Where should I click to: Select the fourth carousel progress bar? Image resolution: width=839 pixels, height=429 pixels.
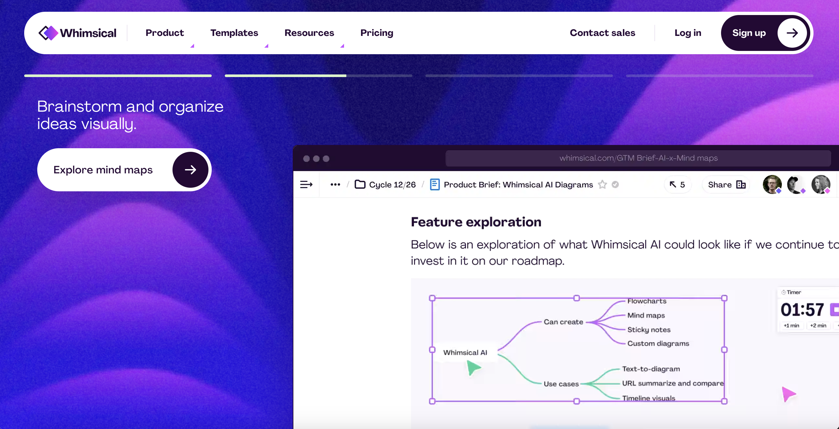pyautogui.click(x=720, y=76)
